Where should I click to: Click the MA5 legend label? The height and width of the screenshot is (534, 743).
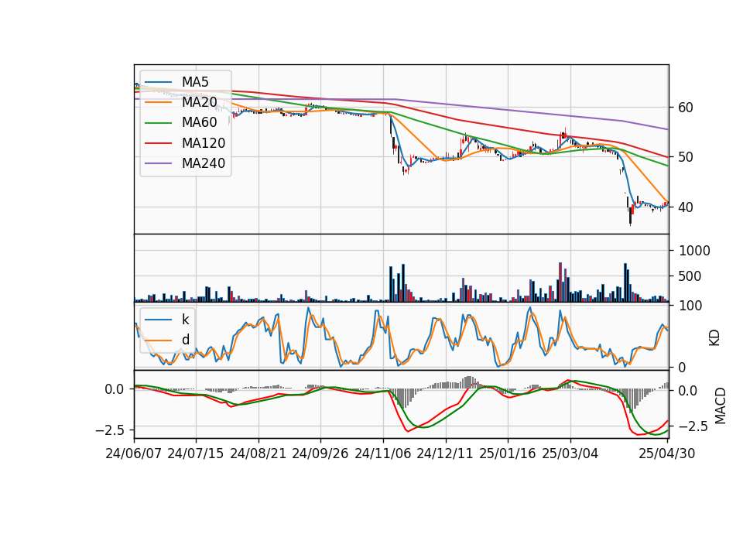tap(195, 82)
